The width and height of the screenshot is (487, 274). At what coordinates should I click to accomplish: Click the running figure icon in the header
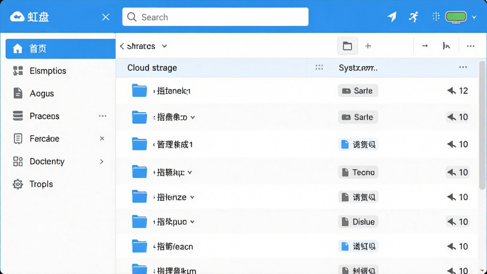click(x=413, y=17)
